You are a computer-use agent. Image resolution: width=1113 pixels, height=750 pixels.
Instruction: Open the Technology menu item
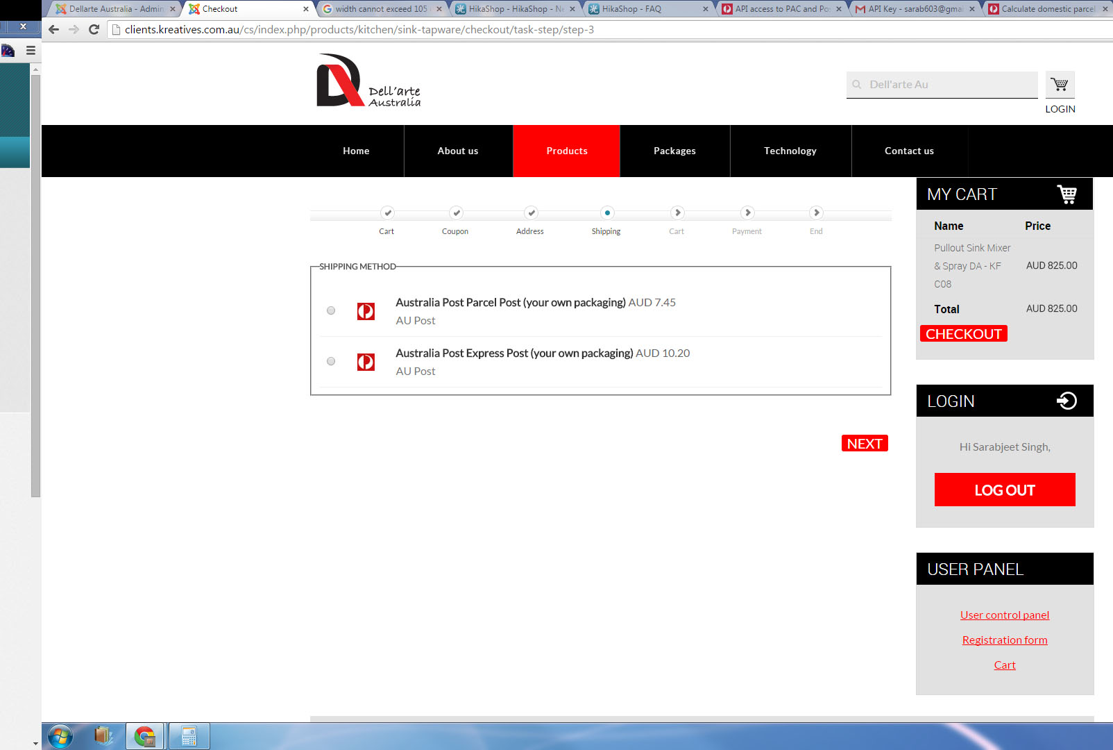(x=790, y=151)
